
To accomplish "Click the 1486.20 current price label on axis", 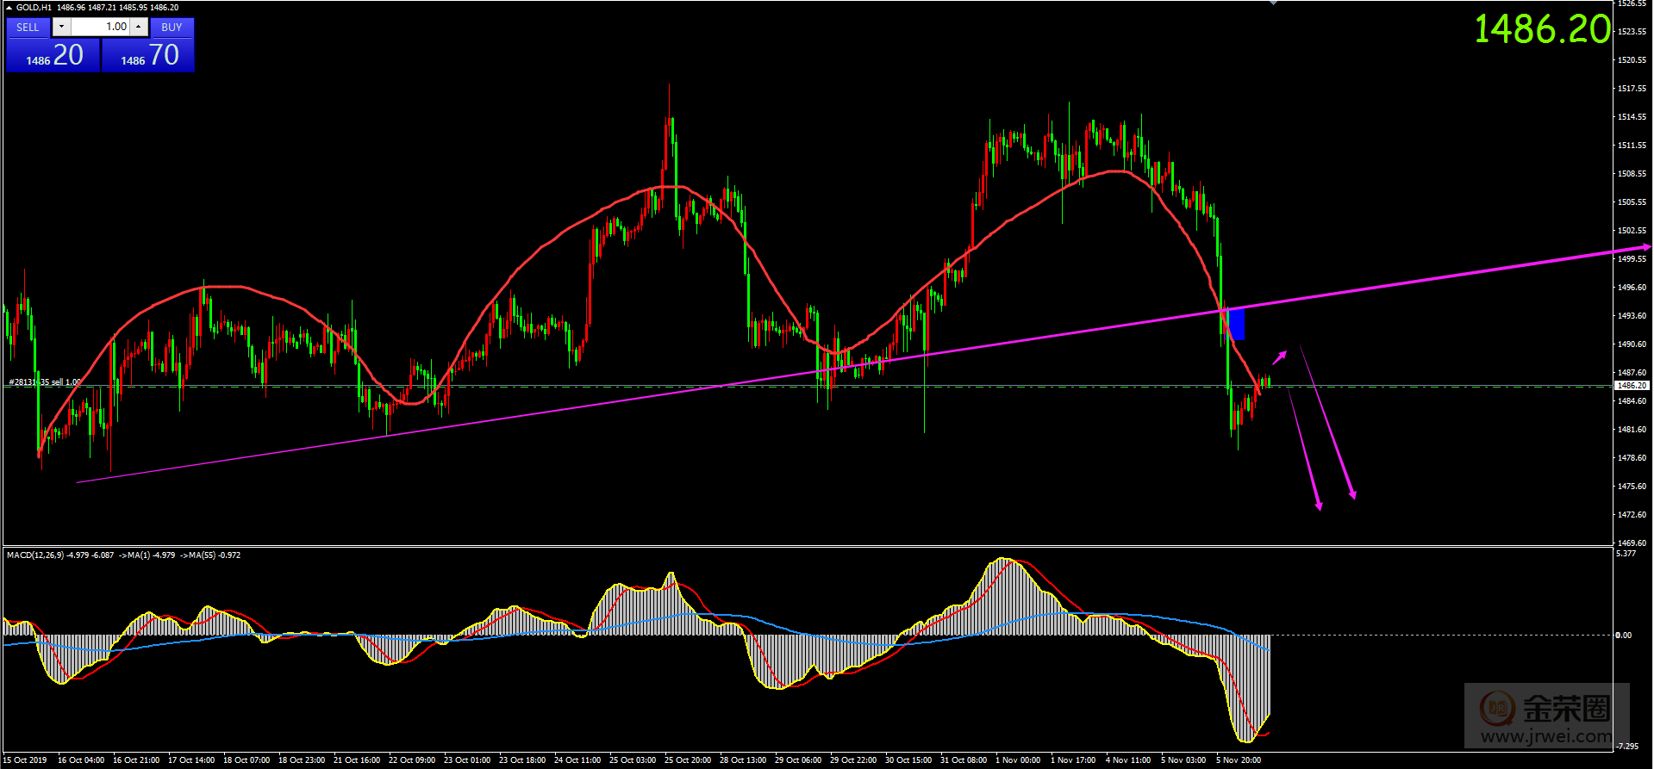I will click(x=1631, y=386).
